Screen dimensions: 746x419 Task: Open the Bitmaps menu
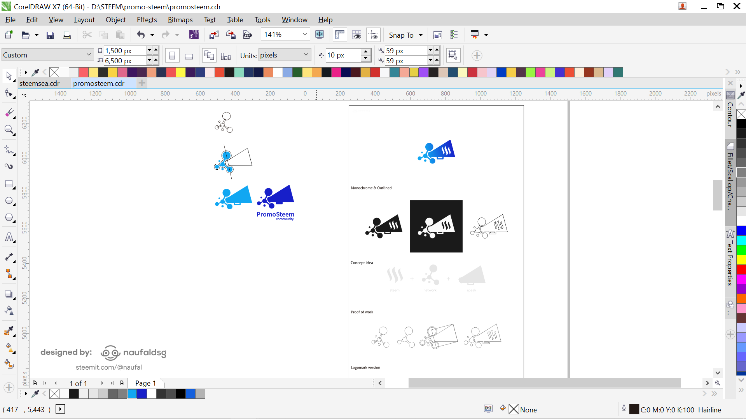[x=180, y=20]
